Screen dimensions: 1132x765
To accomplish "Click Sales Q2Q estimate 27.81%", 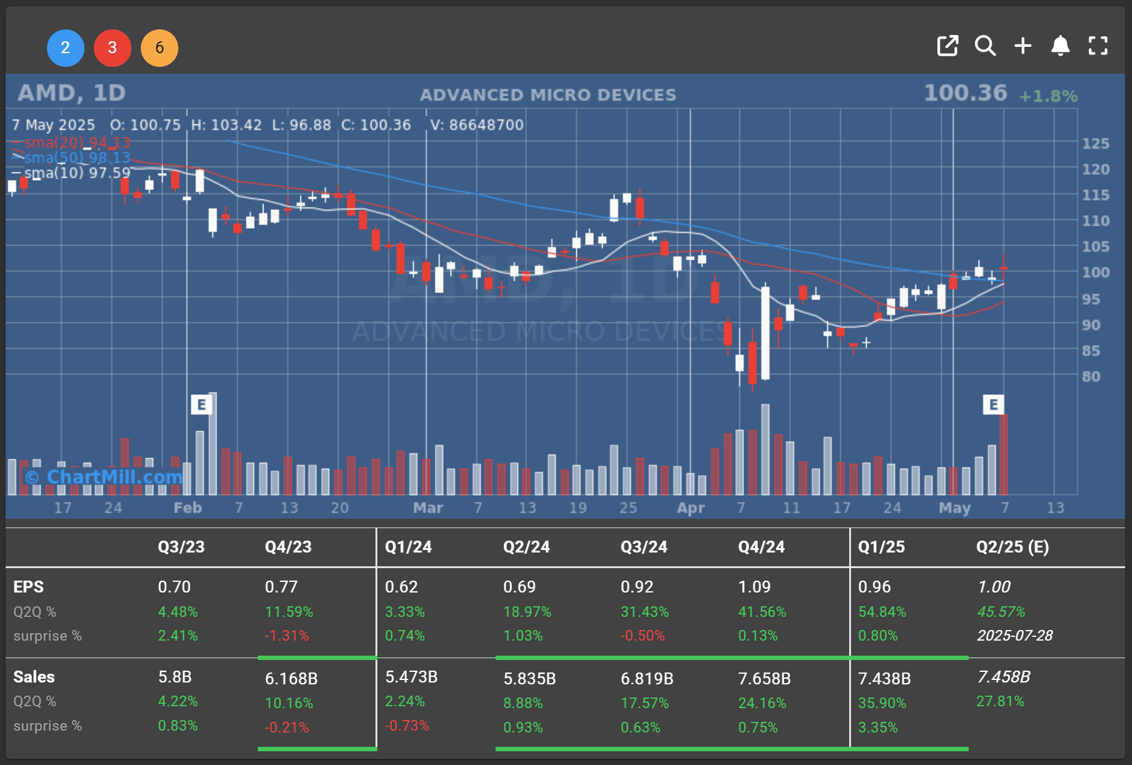I will click(1001, 701).
